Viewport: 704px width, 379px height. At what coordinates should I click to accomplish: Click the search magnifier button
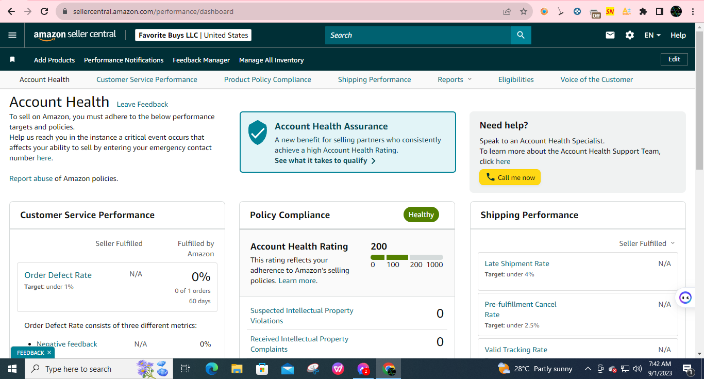coord(521,35)
